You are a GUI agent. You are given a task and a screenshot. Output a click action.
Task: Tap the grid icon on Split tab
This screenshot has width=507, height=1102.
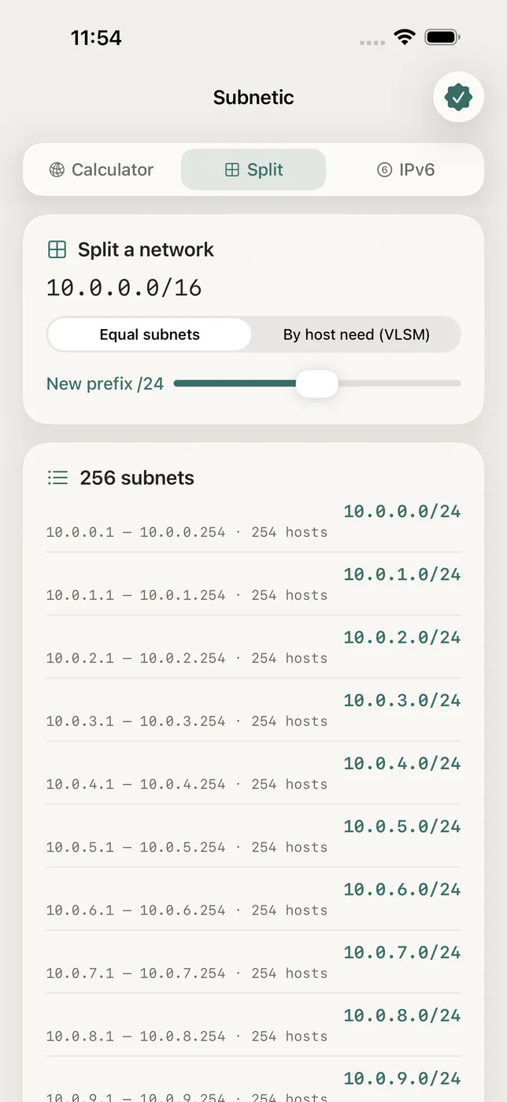pos(232,170)
